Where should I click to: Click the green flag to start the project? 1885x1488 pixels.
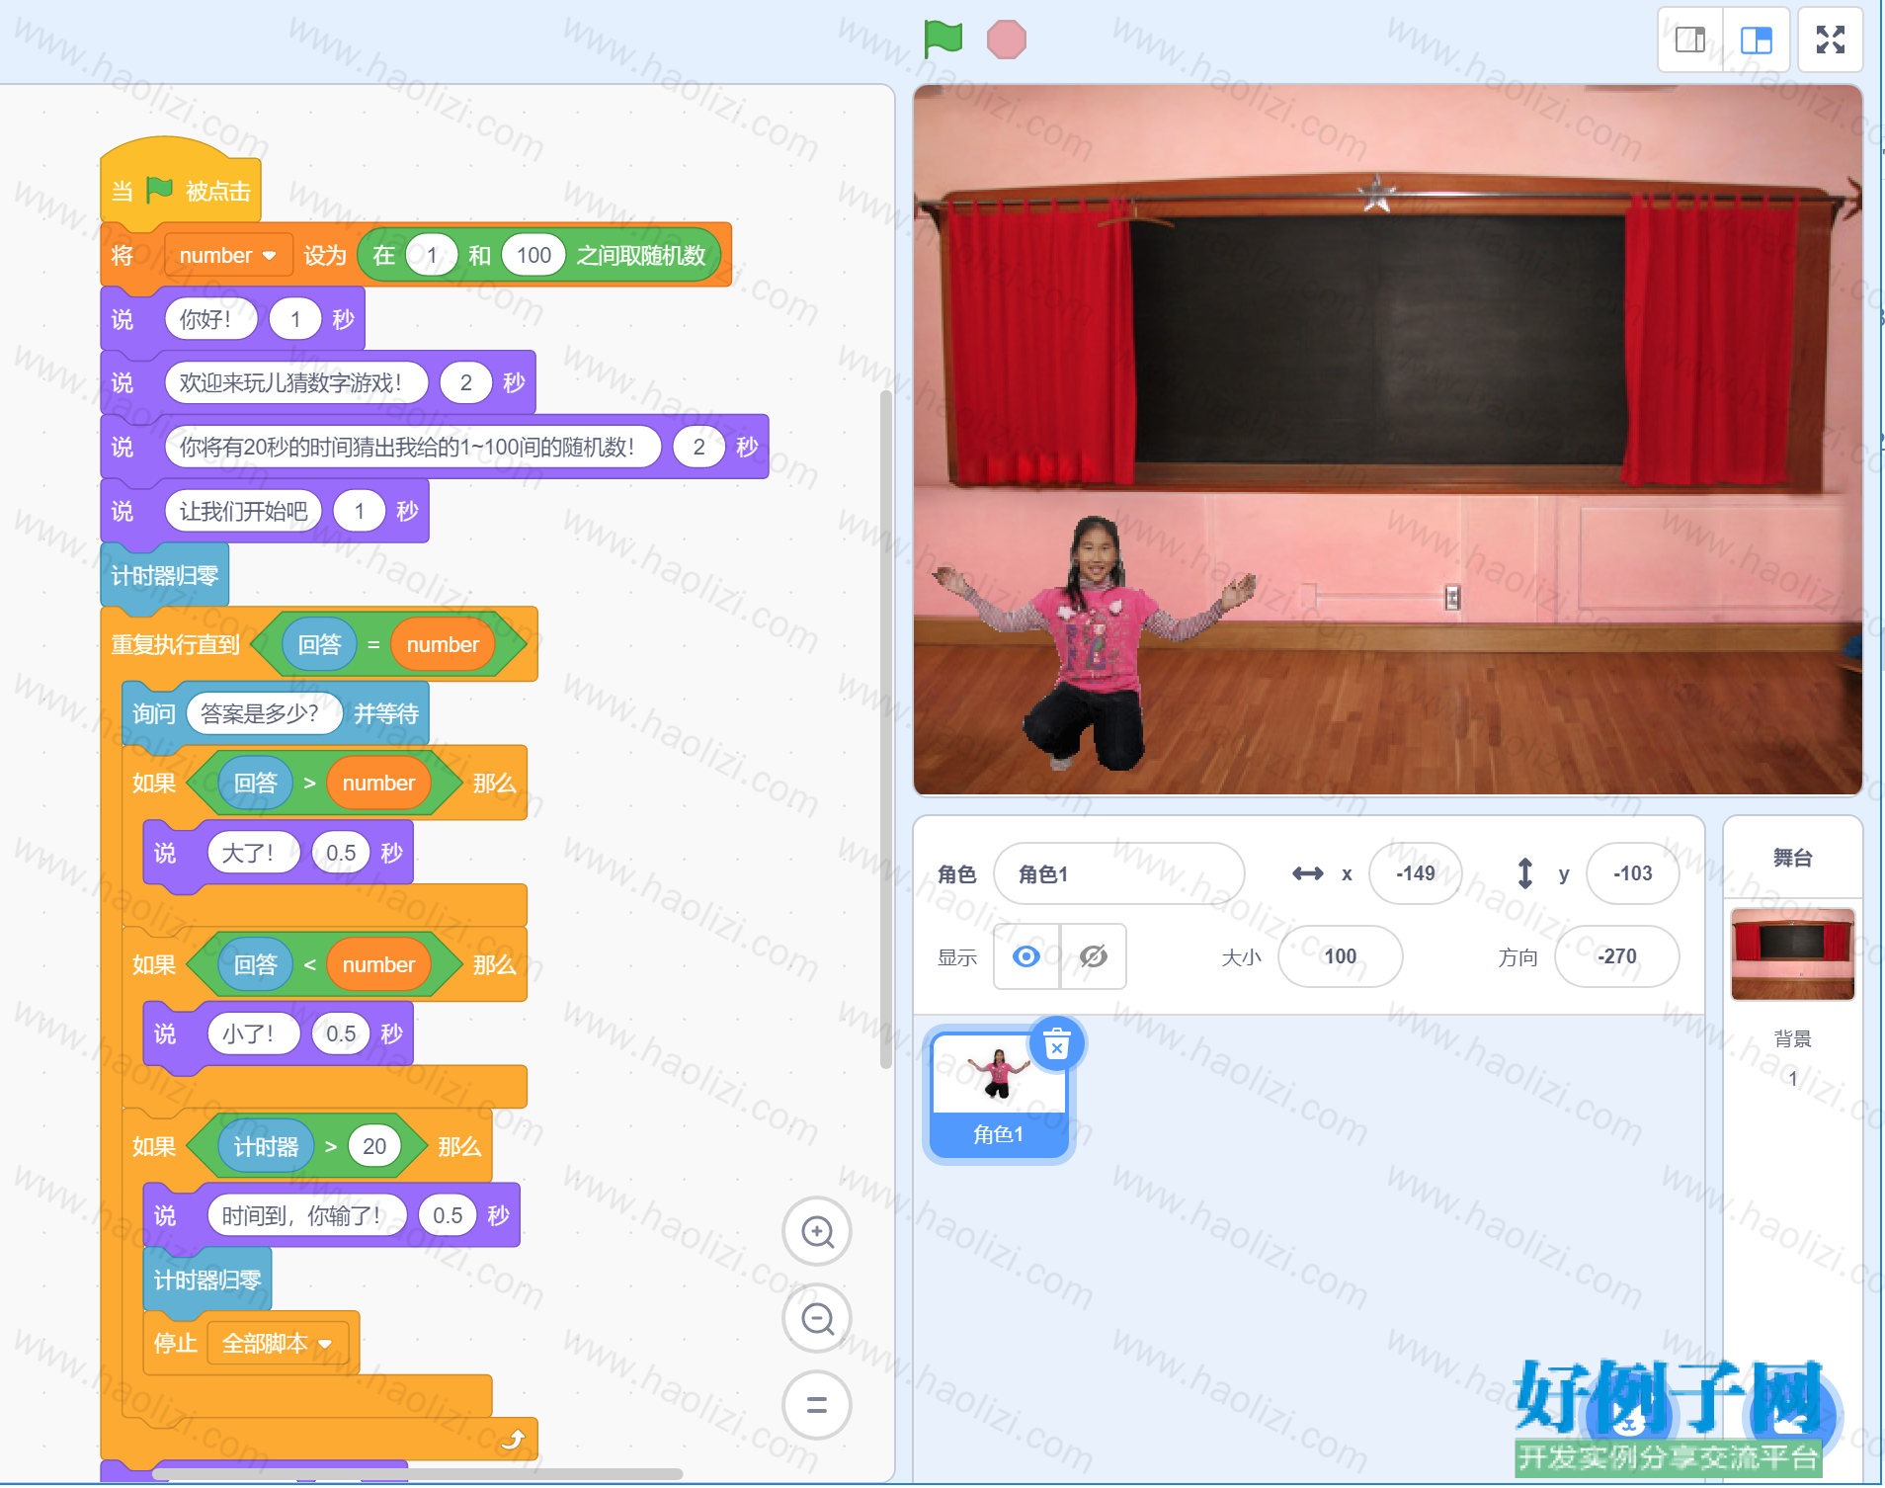942,40
